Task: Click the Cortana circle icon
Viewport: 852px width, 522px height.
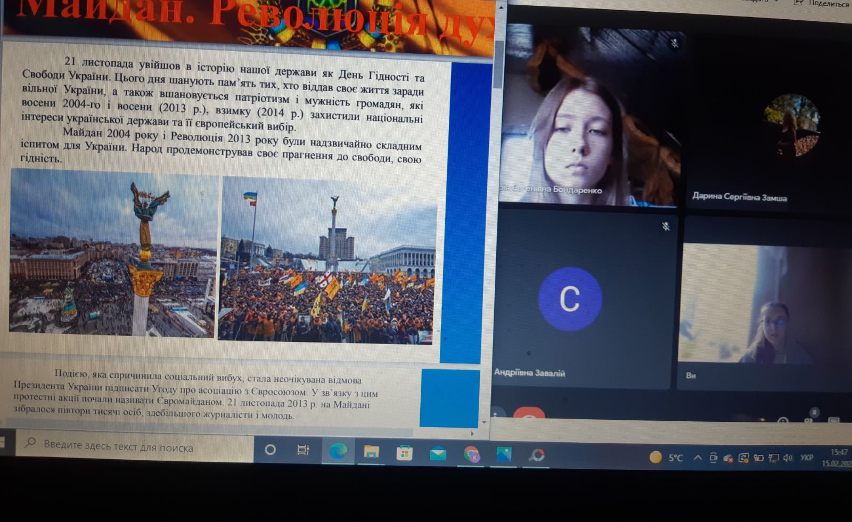Action: point(270,450)
